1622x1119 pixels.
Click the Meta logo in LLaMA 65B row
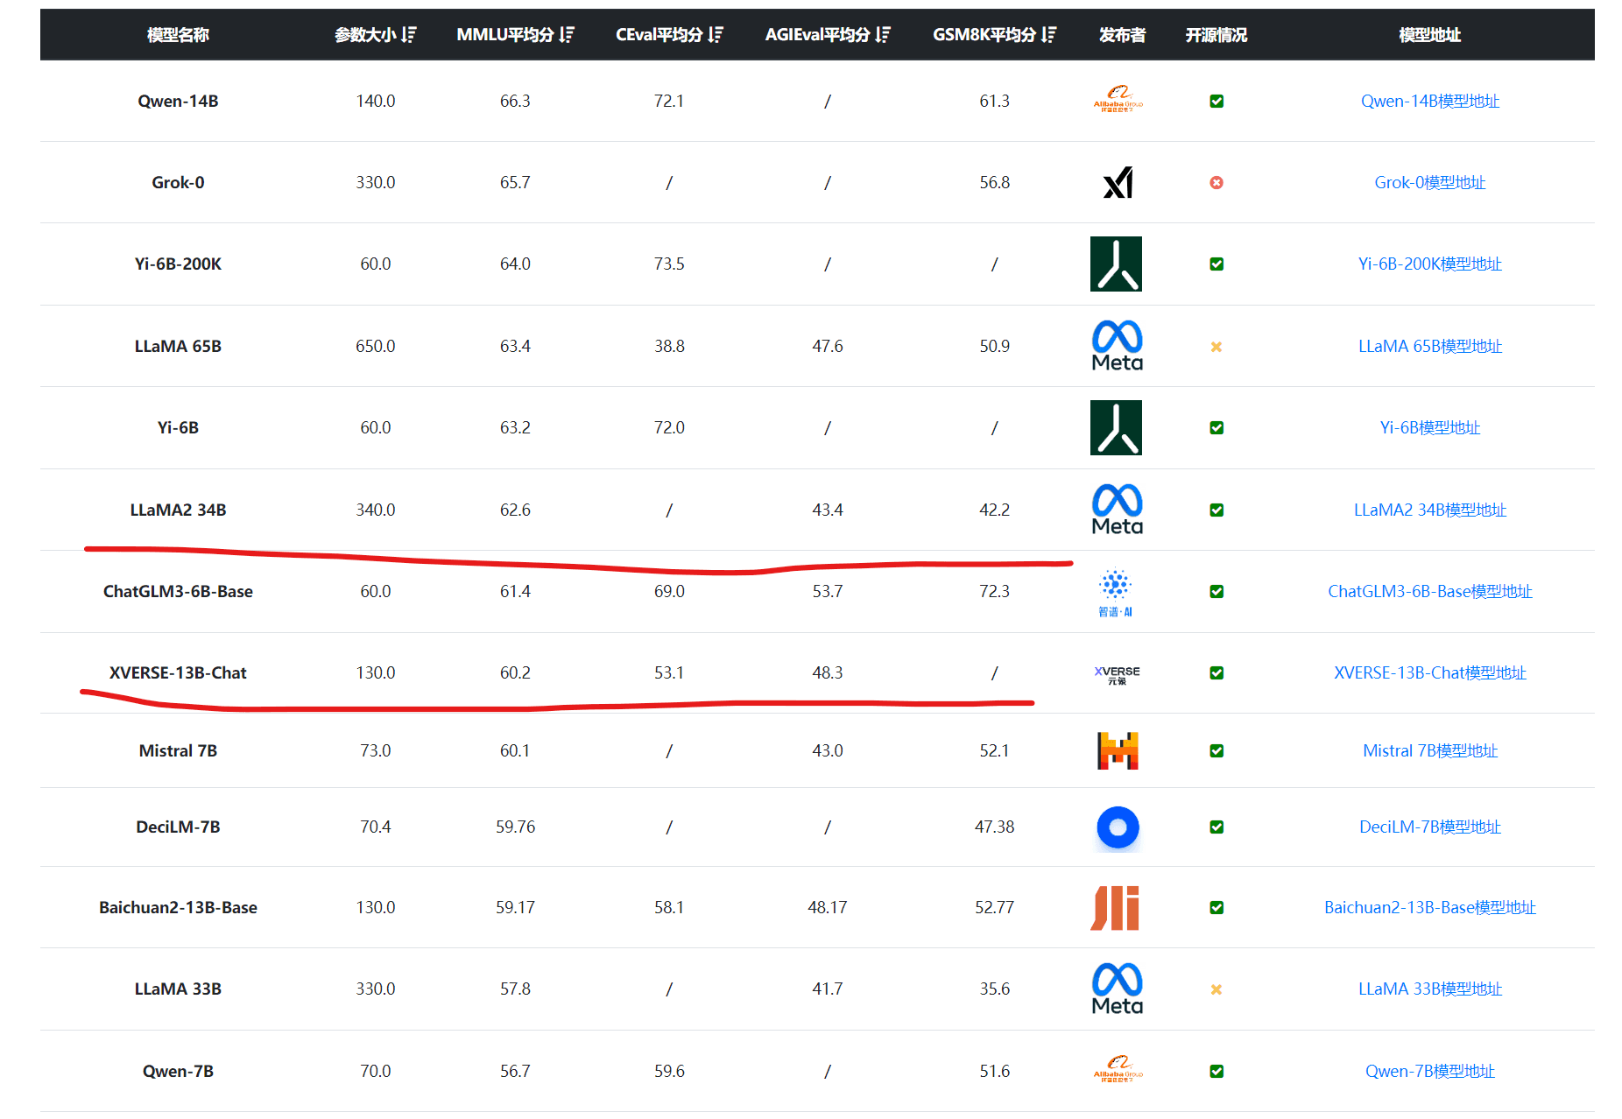pos(1117,346)
